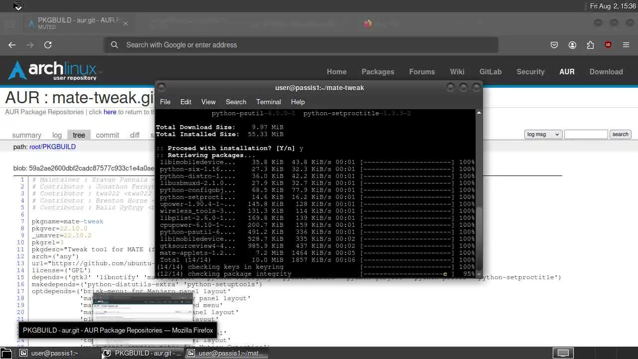Image resolution: width=638 pixels, height=359 pixels.
Task: Click the license=('GPL') code line
Action: pos(61,270)
